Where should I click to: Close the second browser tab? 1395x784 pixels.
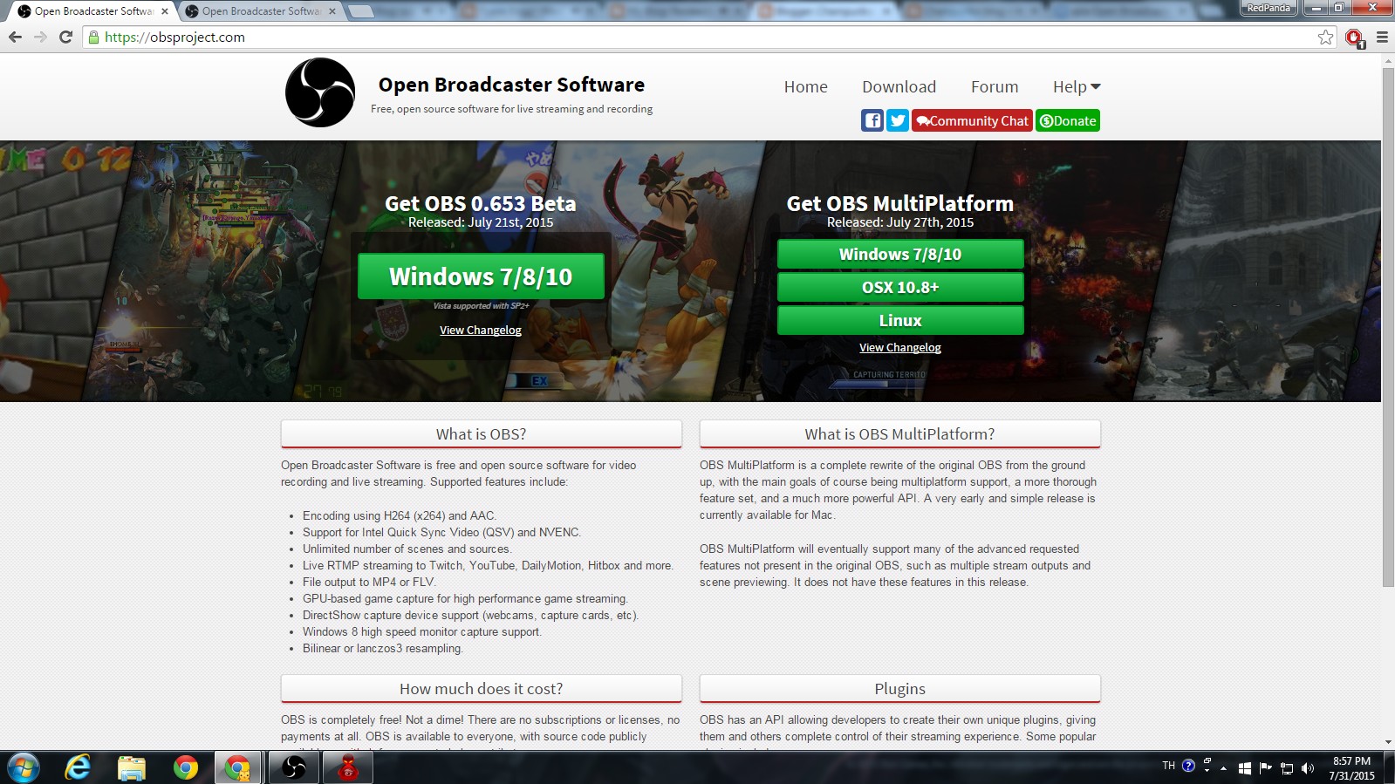click(x=332, y=11)
